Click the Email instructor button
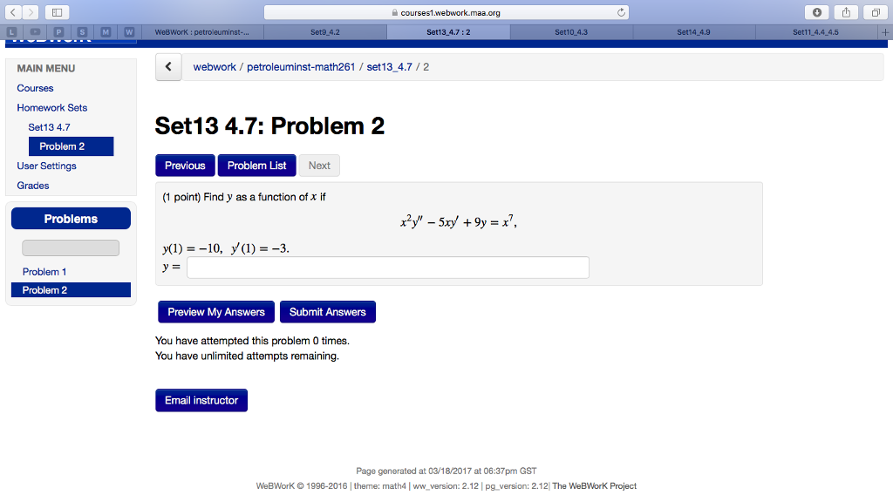The width and height of the screenshot is (893, 502). coord(201,400)
